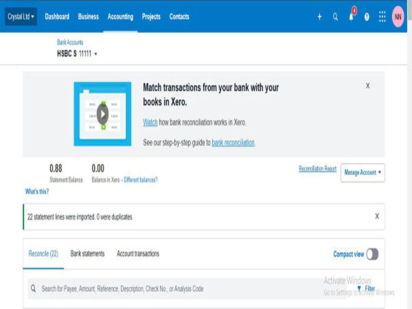The height and width of the screenshot is (309, 412).
Task: Switch to the Bank statements tab
Action: tap(87, 253)
